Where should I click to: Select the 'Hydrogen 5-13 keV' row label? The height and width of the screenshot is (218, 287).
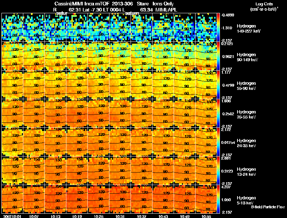click(x=246, y=200)
